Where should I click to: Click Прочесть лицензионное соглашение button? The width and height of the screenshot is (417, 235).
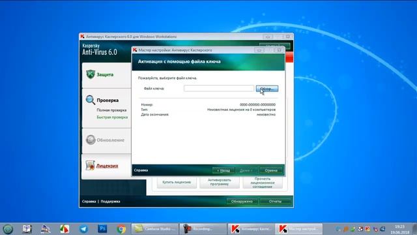(263, 183)
